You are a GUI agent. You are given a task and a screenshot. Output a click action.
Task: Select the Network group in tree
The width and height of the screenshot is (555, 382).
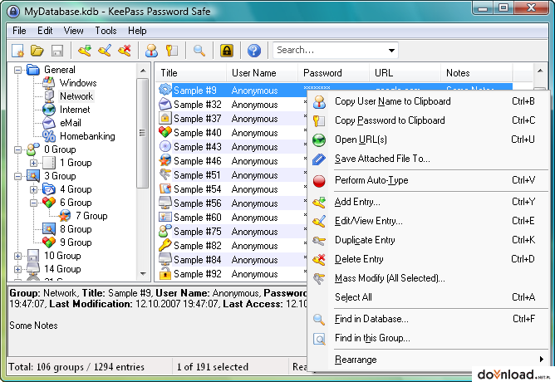pyautogui.click(x=76, y=96)
